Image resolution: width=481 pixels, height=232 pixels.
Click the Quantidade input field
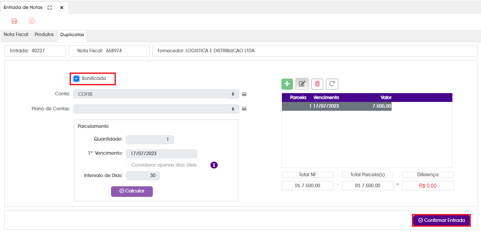150,140
